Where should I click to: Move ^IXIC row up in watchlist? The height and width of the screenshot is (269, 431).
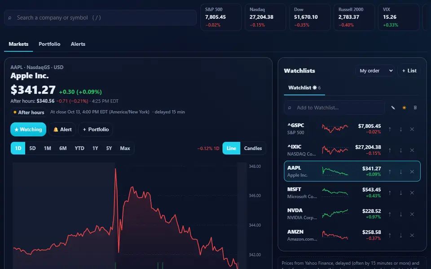click(390, 150)
